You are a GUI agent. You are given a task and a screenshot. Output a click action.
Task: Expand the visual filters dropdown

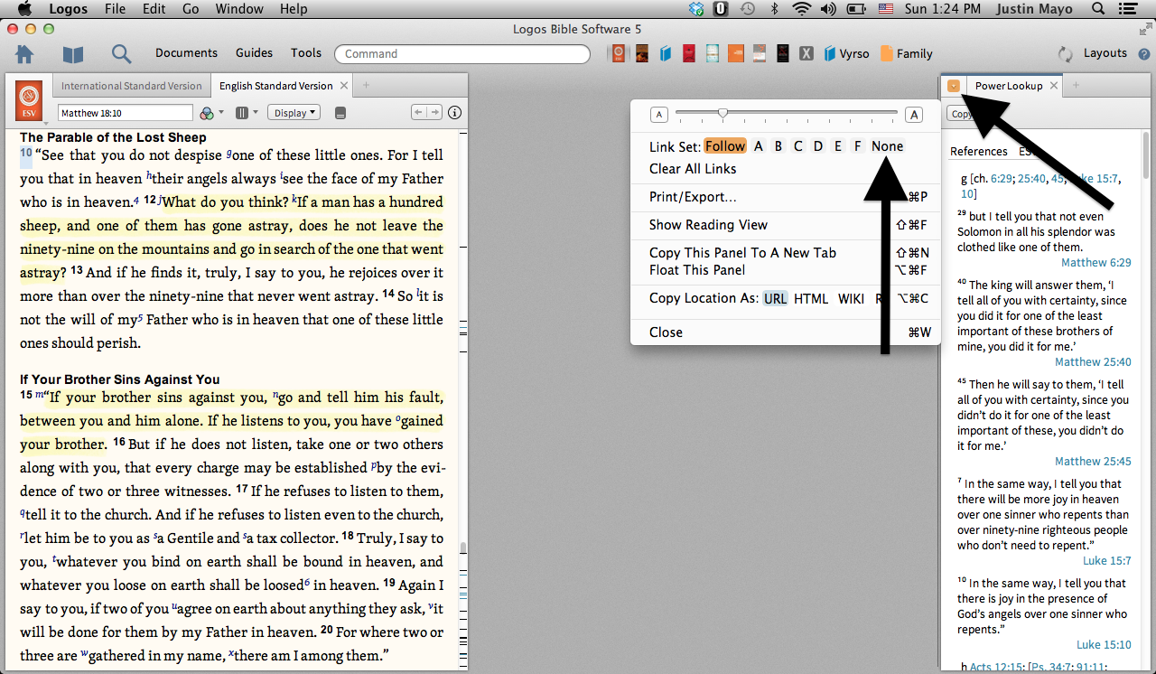coord(209,113)
